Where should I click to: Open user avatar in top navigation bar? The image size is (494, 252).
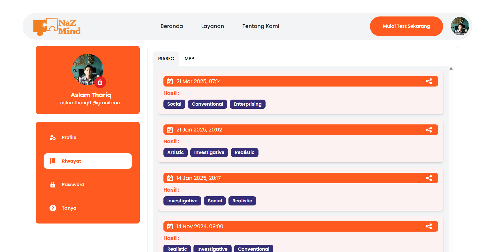click(x=460, y=26)
